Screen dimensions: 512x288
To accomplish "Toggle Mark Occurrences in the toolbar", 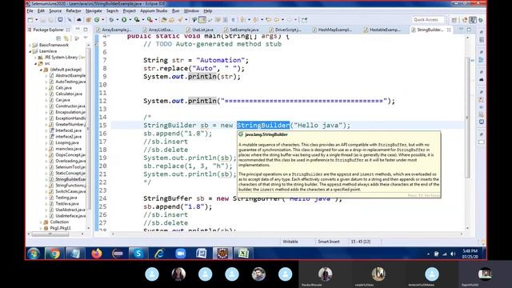I will coord(202,20).
